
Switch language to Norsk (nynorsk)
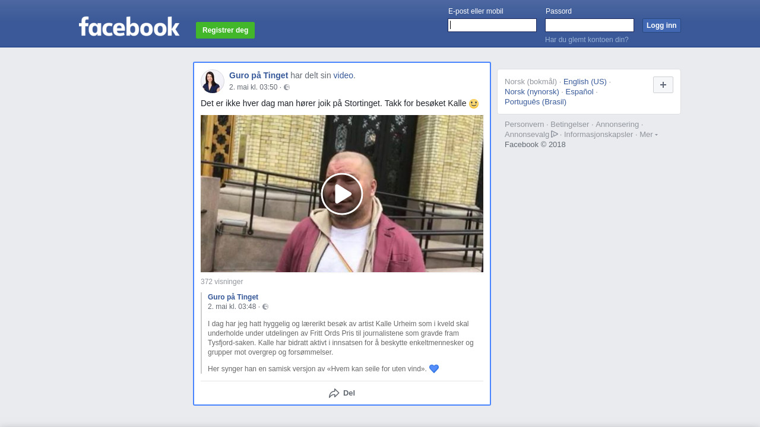click(x=532, y=91)
